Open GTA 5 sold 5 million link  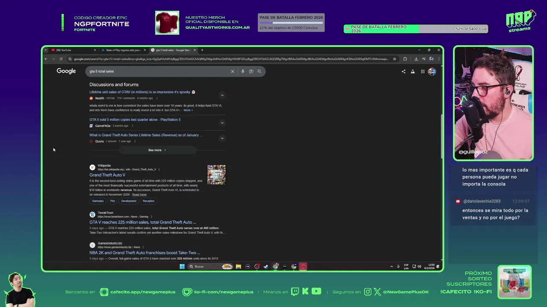pos(135,120)
